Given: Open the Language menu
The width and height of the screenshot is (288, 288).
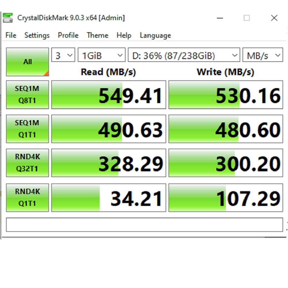Looking at the screenshot, I should (155, 35).
